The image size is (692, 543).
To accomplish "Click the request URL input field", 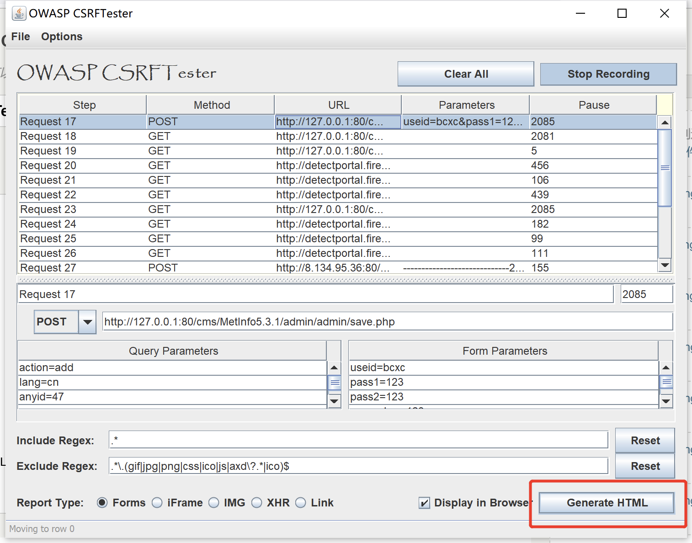I will [x=388, y=322].
